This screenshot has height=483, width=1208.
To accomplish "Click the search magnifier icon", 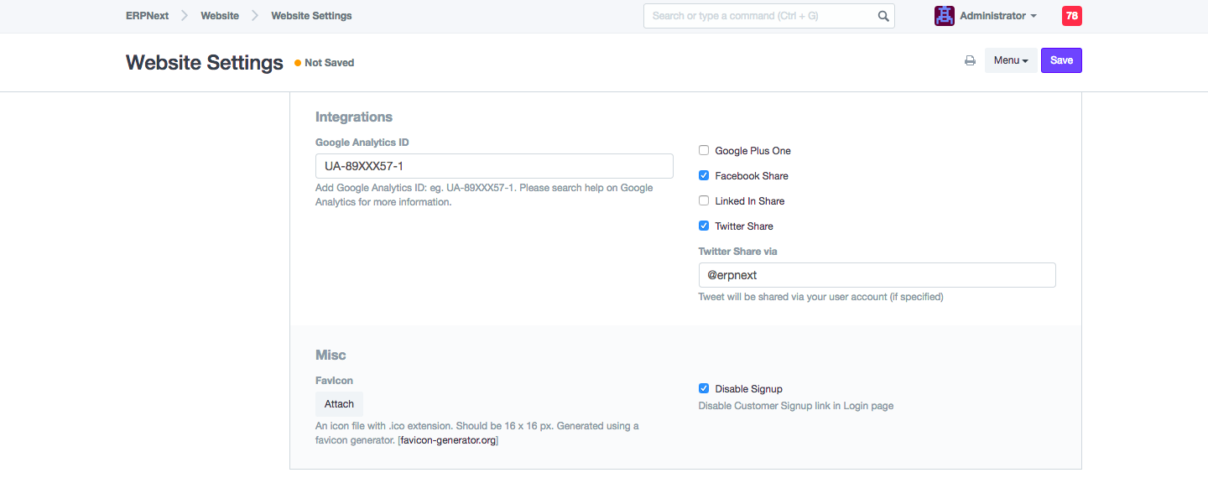I will [883, 16].
